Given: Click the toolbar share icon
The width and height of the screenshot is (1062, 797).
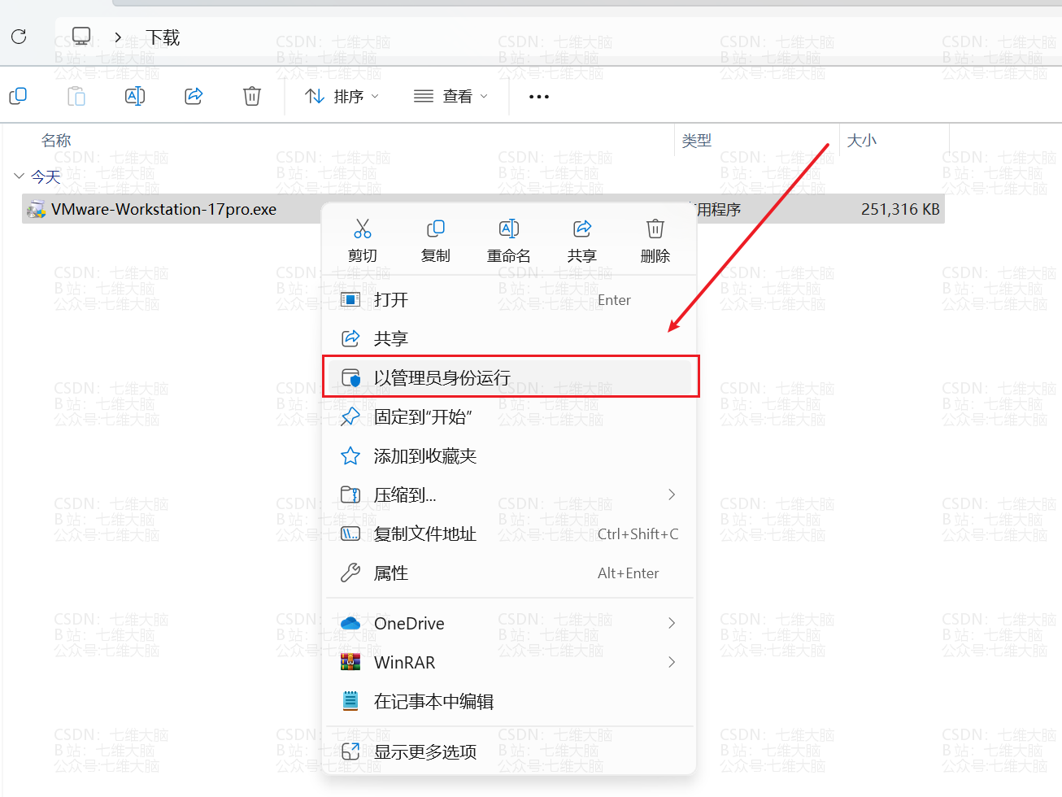Looking at the screenshot, I should click(194, 96).
